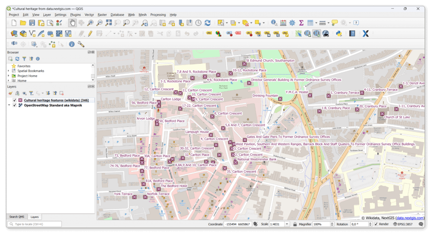Enable Render checkbox in status bar
This screenshot has width=431, height=234.
coord(377,224)
